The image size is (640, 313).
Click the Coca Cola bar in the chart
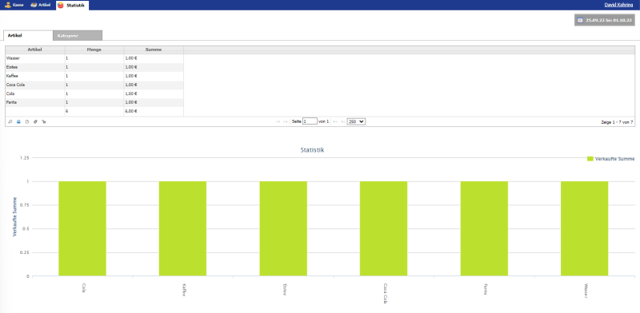pos(383,228)
